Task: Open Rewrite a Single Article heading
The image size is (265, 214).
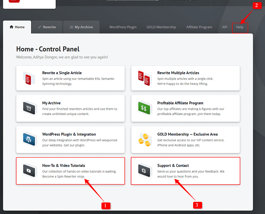Action: pos(62,73)
